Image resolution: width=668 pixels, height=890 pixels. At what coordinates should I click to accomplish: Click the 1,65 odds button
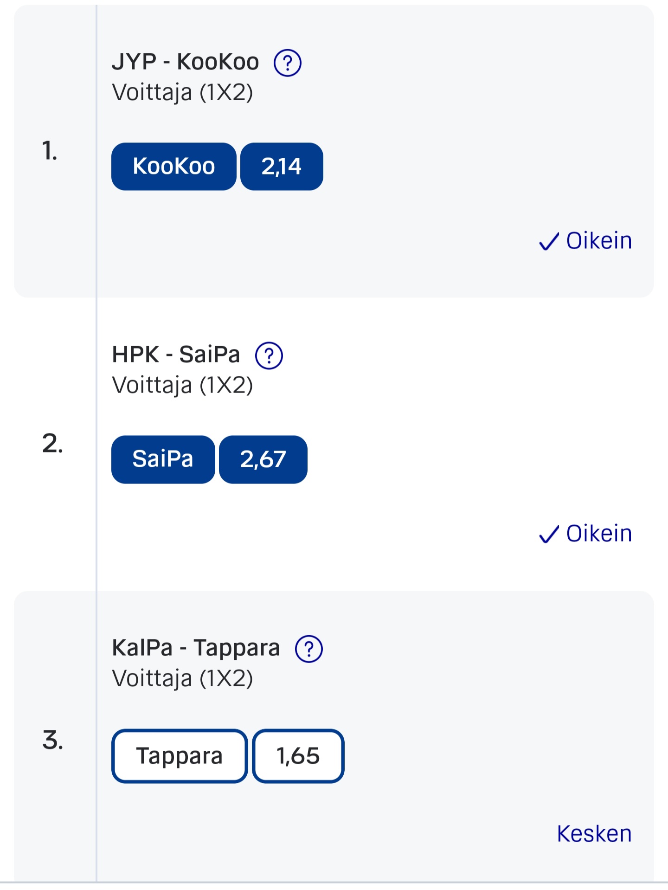(x=298, y=756)
